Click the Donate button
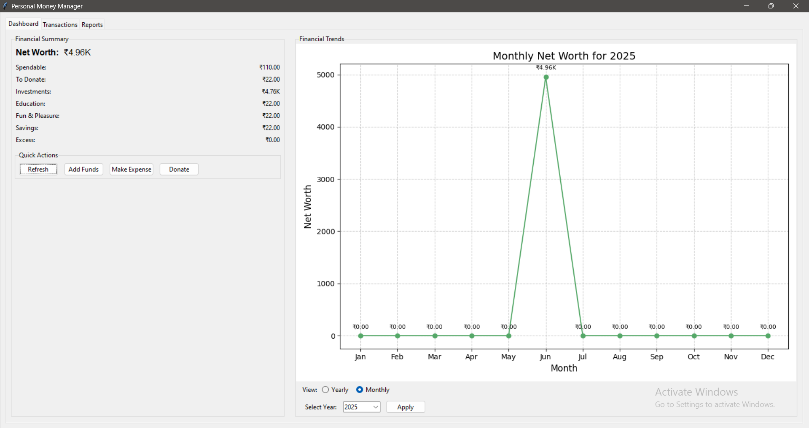 pyautogui.click(x=179, y=169)
